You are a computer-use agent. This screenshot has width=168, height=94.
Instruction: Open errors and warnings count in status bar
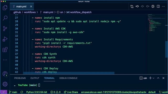pos(55,92)
